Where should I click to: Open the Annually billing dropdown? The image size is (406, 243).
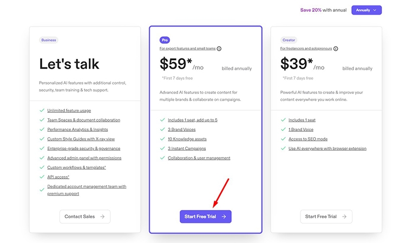point(366,10)
